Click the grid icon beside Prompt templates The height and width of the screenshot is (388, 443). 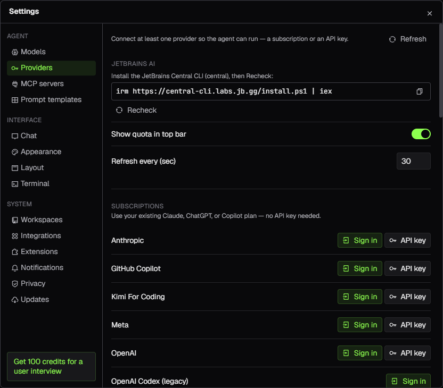coord(15,100)
